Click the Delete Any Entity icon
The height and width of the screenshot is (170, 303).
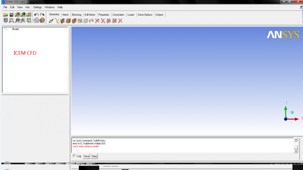pos(120,21)
